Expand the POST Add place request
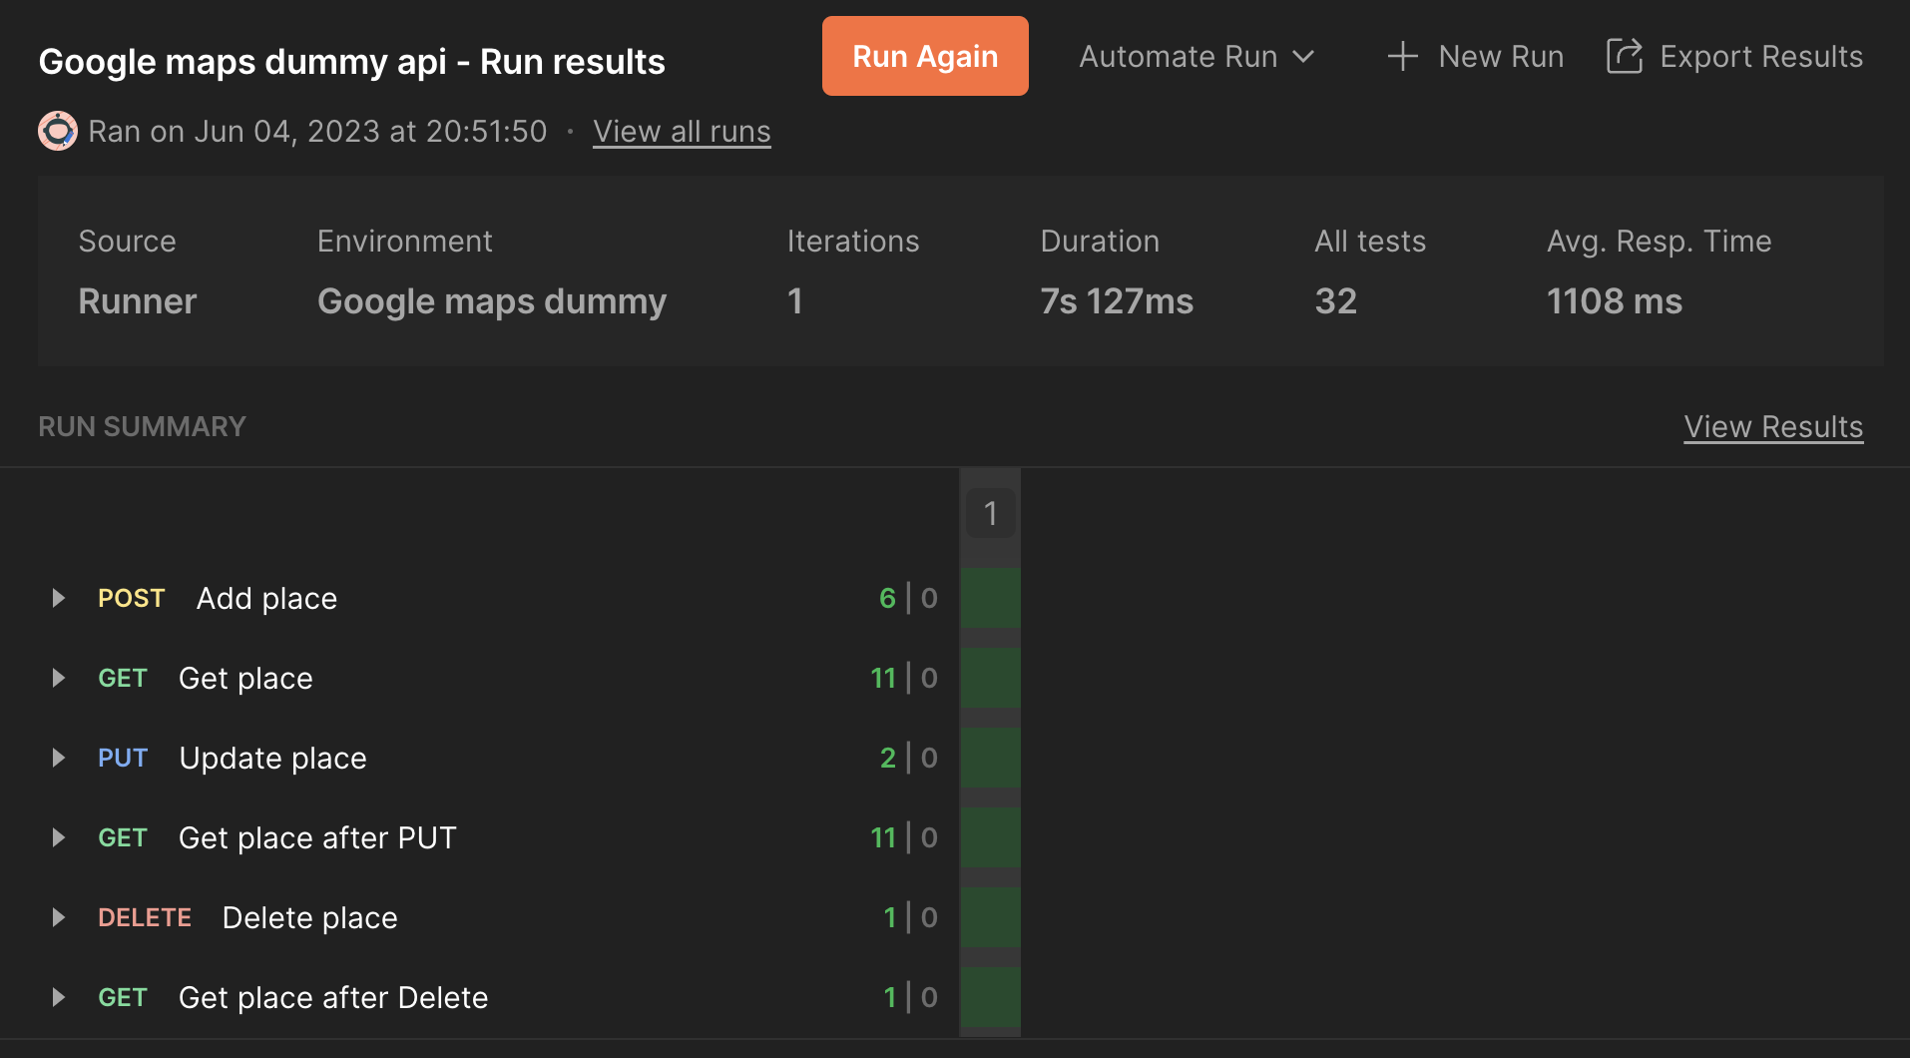This screenshot has height=1058, width=1910. pos(58,598)
